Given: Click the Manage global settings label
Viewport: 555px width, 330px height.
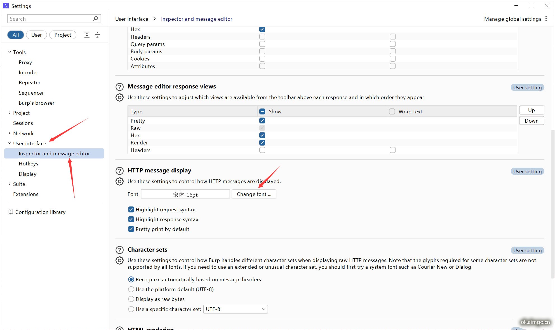Looking at the screenshot, I should (512, 19).
